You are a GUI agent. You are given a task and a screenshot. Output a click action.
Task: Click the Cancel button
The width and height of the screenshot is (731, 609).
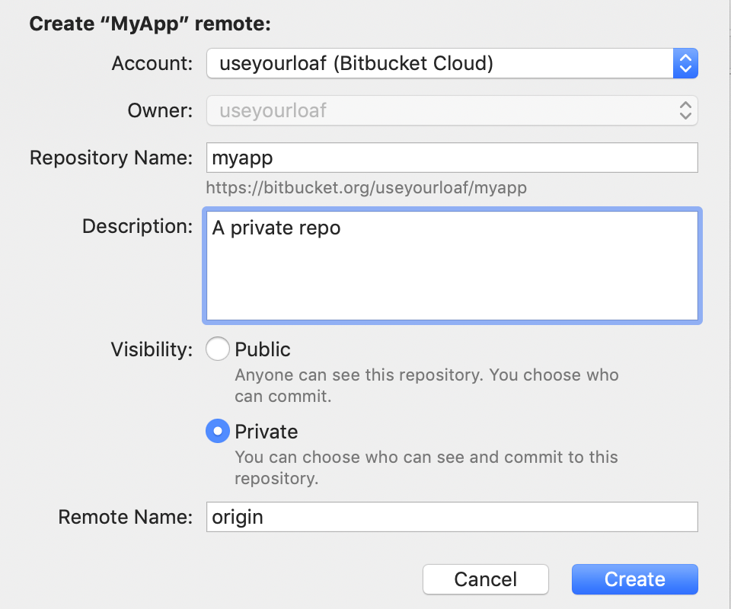[x=485, y=579]
